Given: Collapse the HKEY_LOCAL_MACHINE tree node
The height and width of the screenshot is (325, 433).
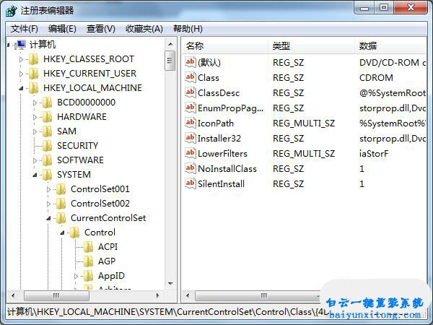Looking at the screenshot, I should [21, 88].
